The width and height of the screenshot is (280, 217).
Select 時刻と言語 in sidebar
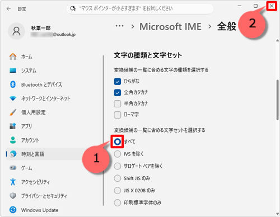pyautogui.click(x=32, y=154)
